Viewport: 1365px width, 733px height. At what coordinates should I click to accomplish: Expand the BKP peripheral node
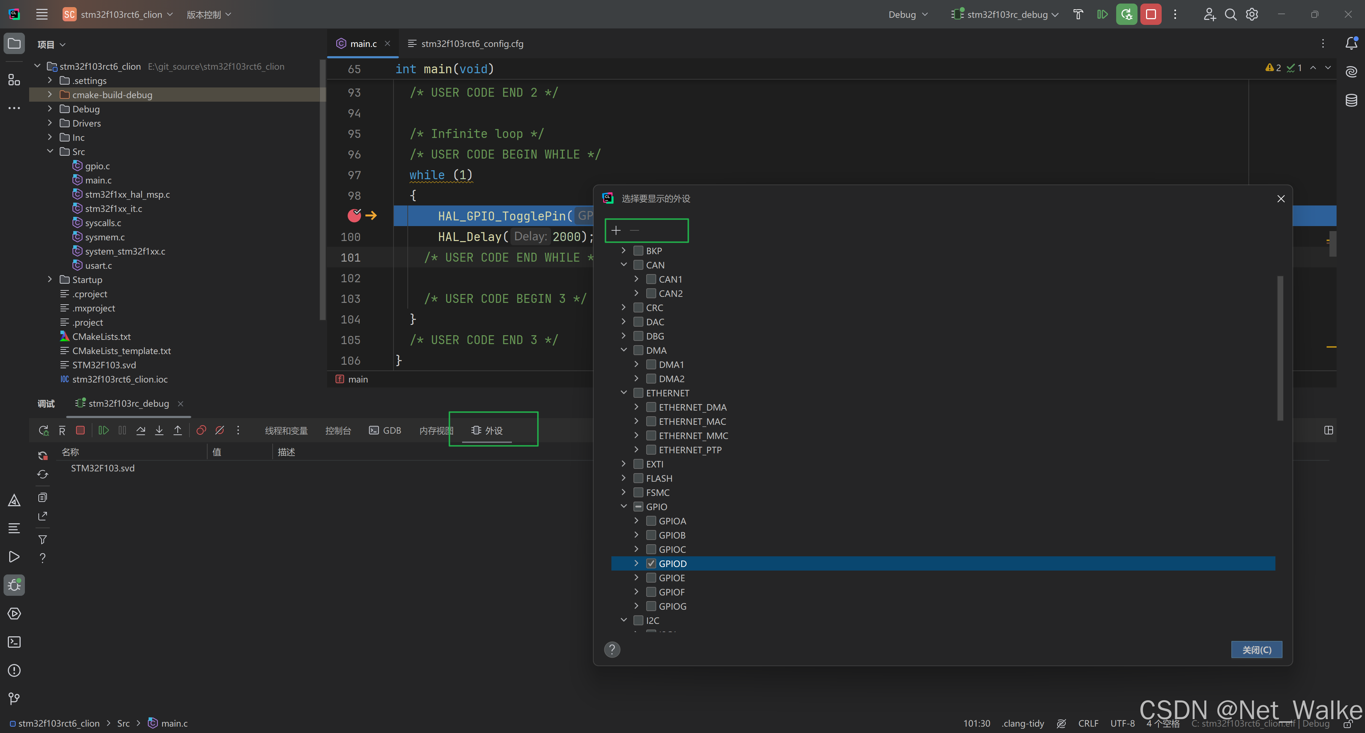[x=624, y=251]
